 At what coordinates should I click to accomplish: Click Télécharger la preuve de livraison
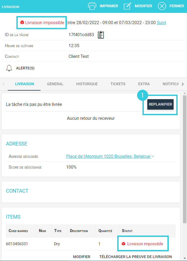(x=136, y=257)
